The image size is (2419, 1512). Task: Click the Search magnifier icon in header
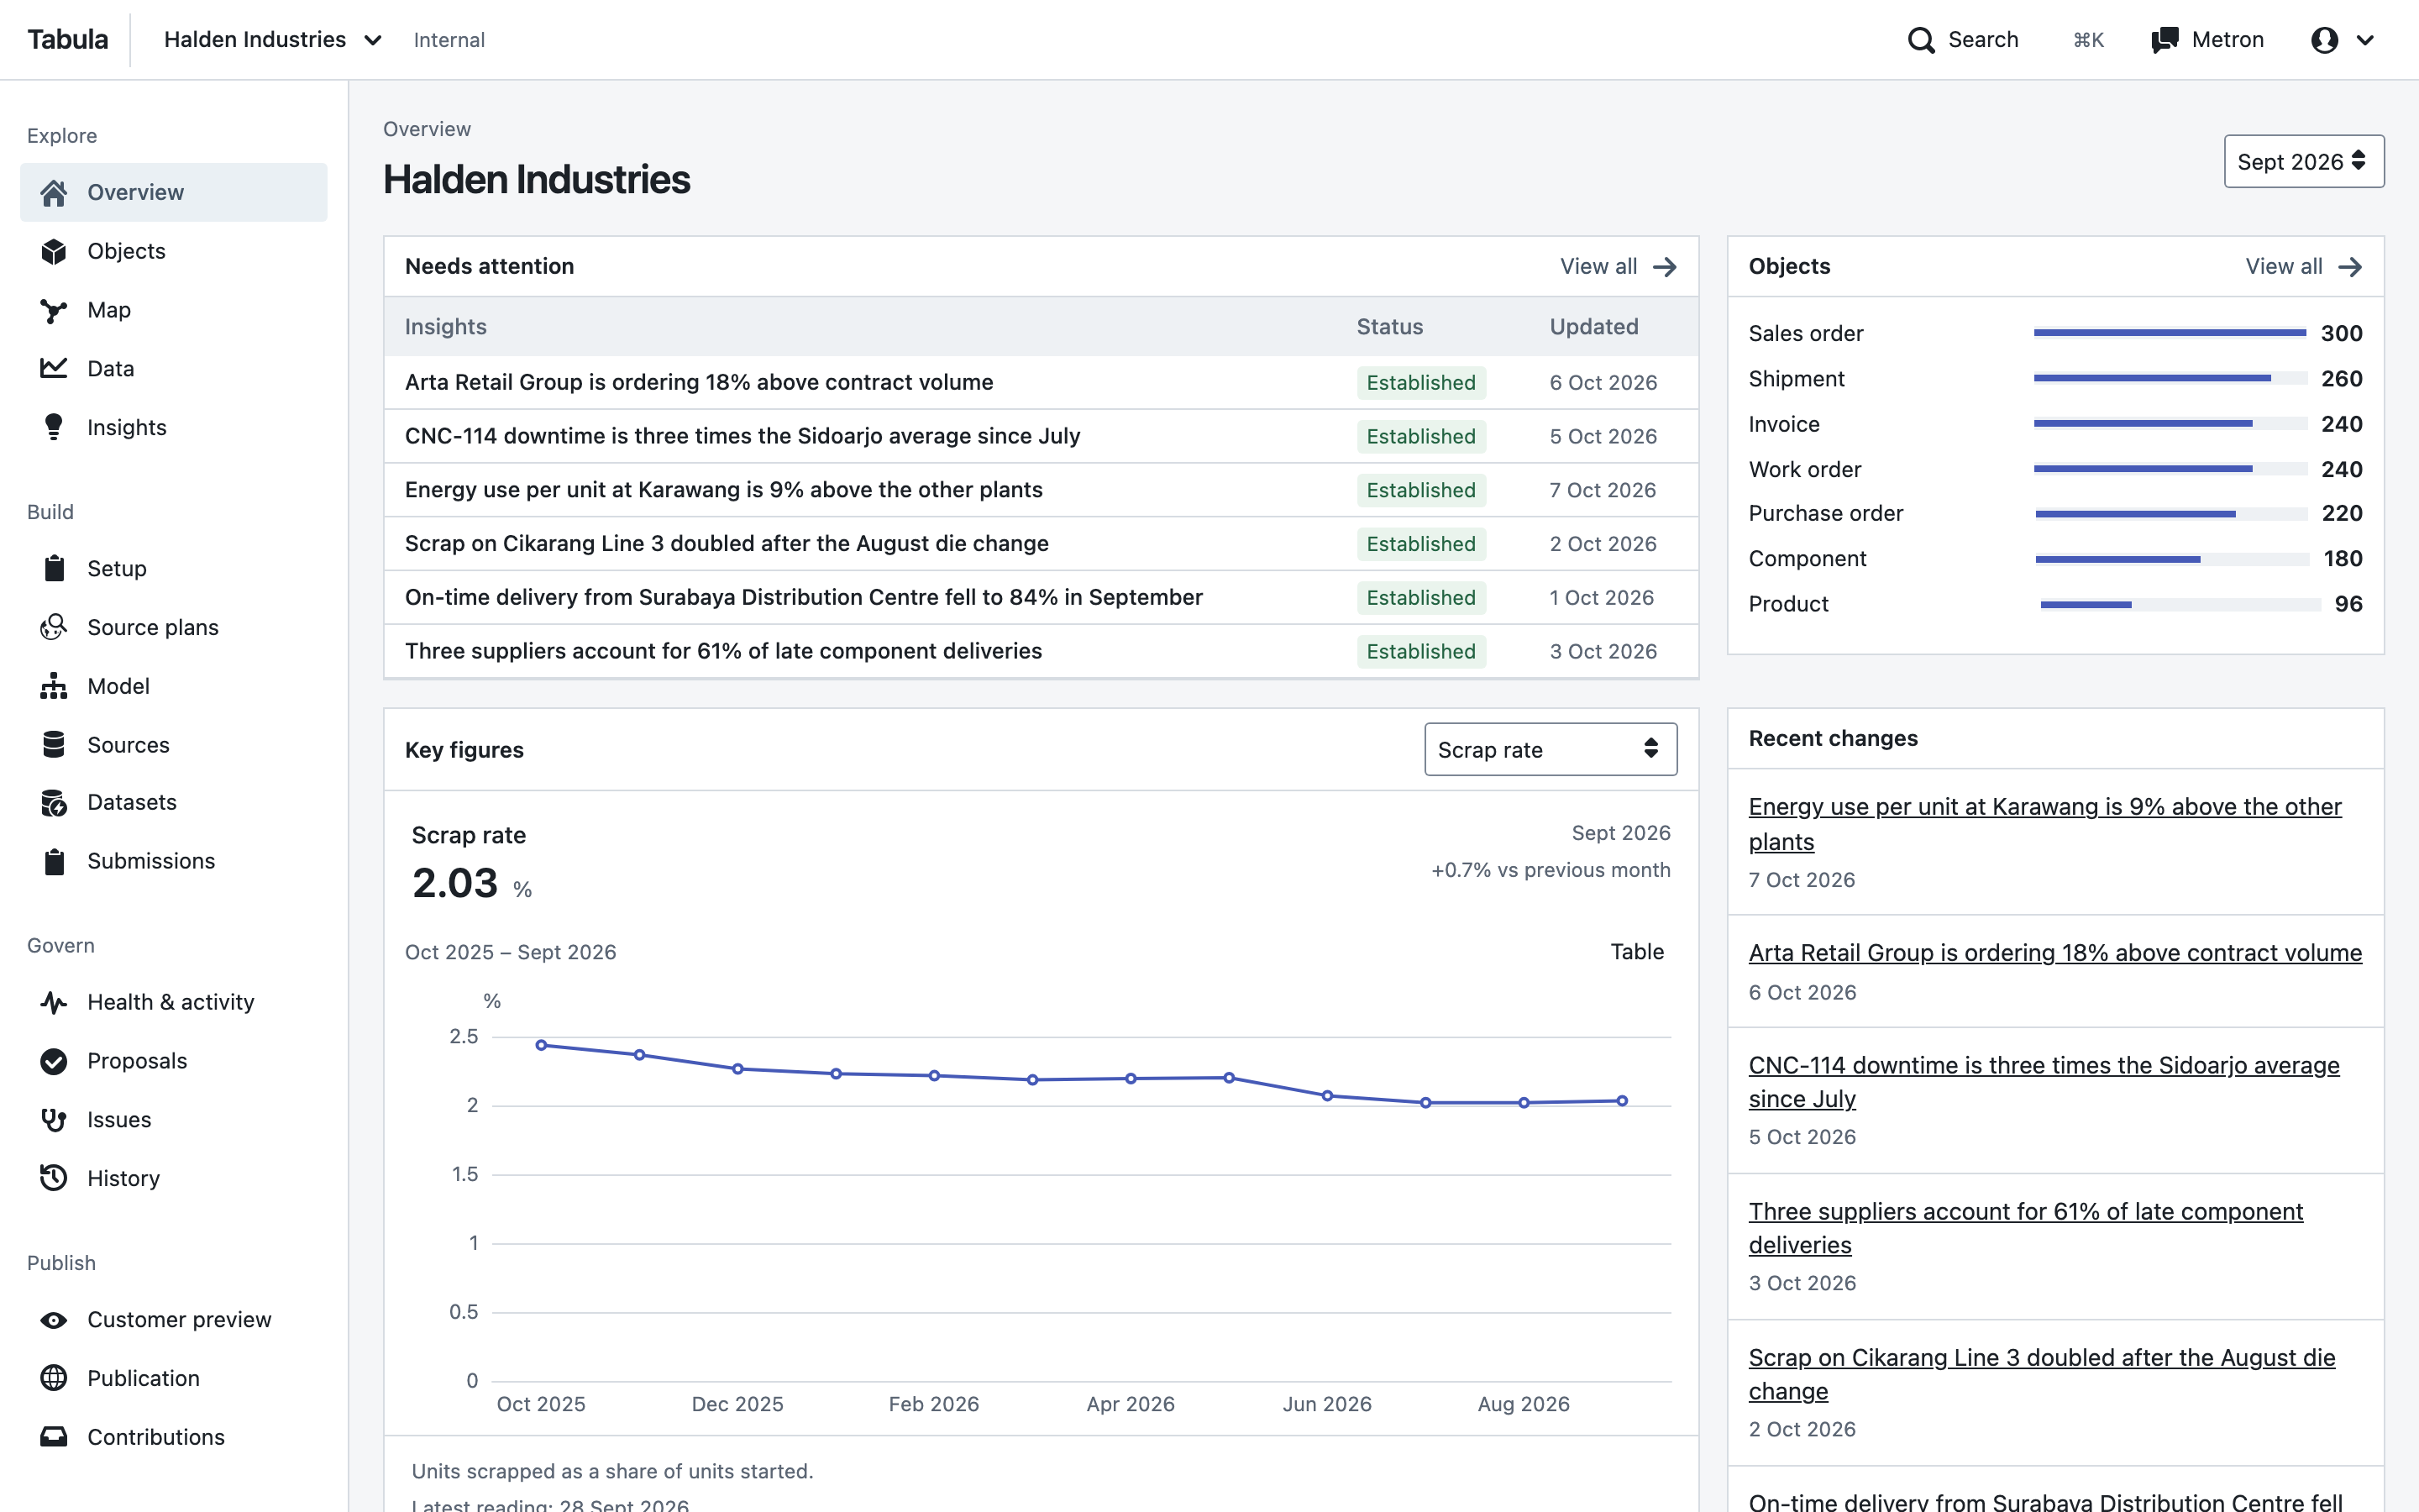(1921, 40)
